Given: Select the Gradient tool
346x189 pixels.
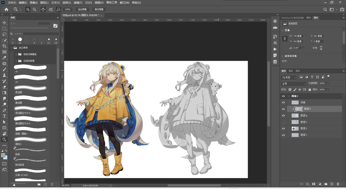Looking at the screenshot, I should pos(4,93).
